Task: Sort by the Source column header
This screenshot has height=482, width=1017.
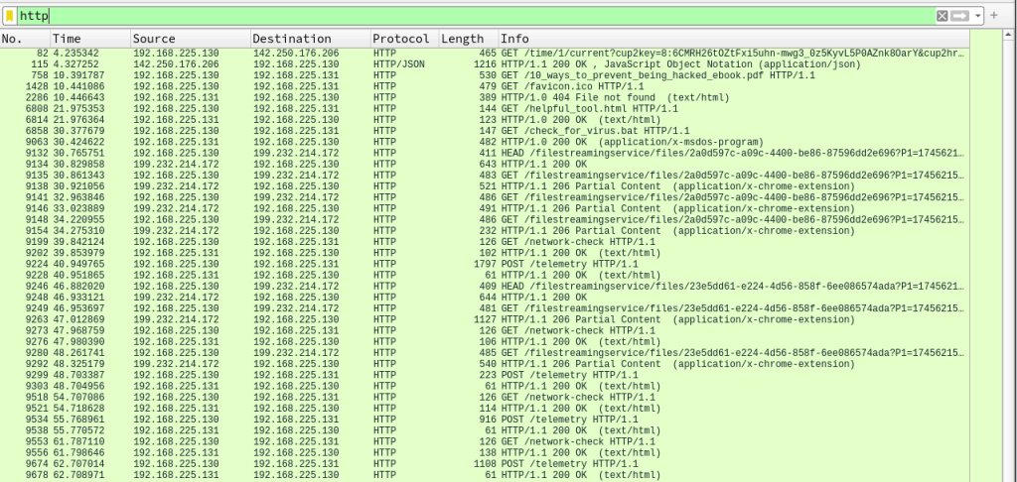Action: coord(189,39)
